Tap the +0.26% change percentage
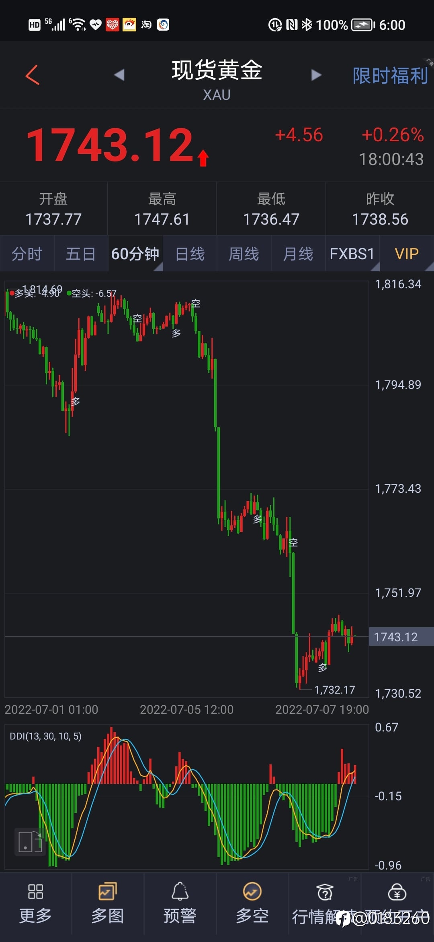 tap(393, 135)
